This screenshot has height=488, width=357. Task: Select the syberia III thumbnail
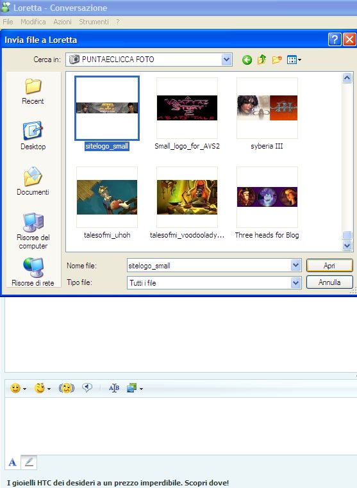(x=267, y=108)
